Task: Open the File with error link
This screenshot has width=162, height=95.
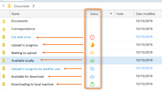Action: pos(21,37)
